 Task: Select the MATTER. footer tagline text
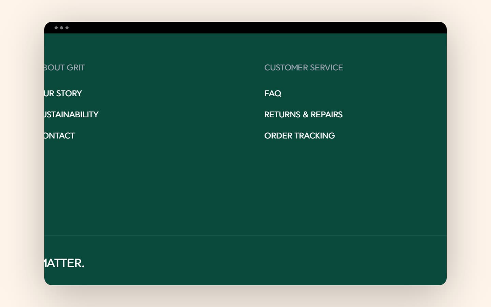click(x=64, y=263)
